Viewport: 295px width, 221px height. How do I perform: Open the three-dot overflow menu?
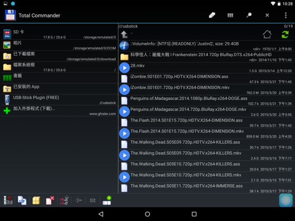point(286,15)
